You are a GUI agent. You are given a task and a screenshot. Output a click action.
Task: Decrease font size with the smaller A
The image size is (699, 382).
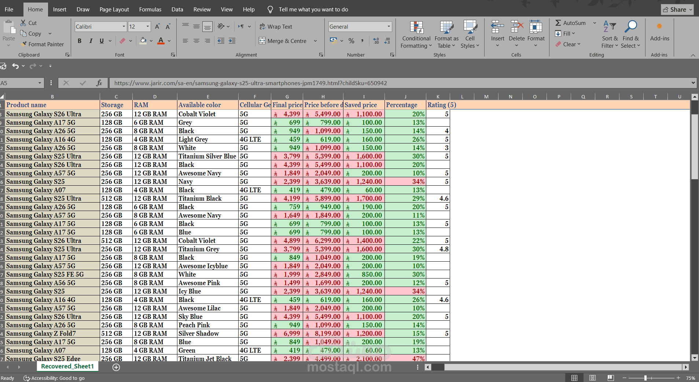tap(168, 26)
